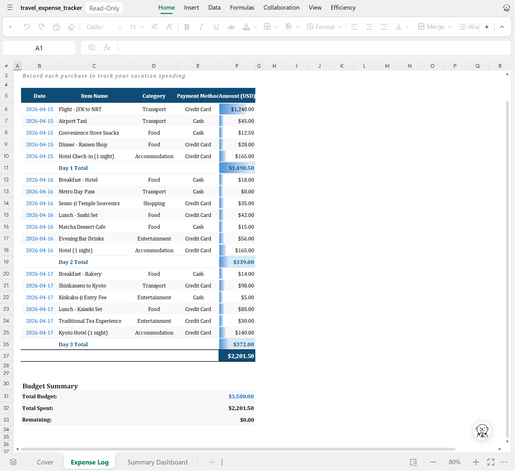
Task: Increase font size with the A+ icon
Action: [154, 27]
